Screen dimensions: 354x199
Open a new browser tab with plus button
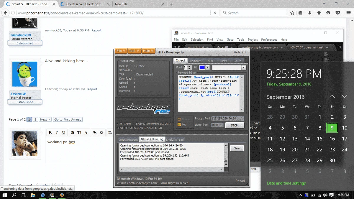coord(172,4)
